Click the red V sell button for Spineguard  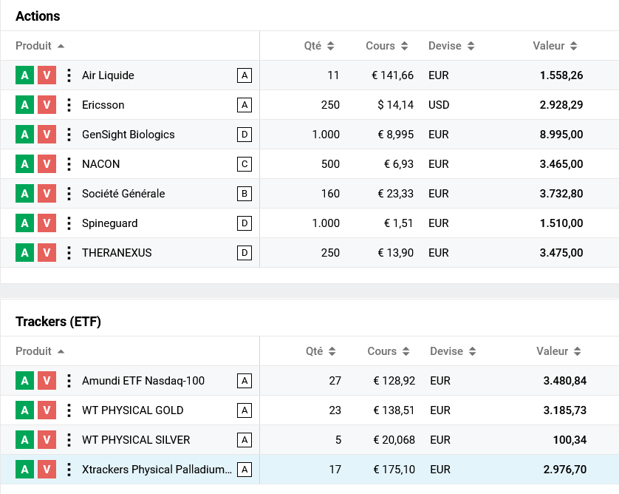point(47,223)
